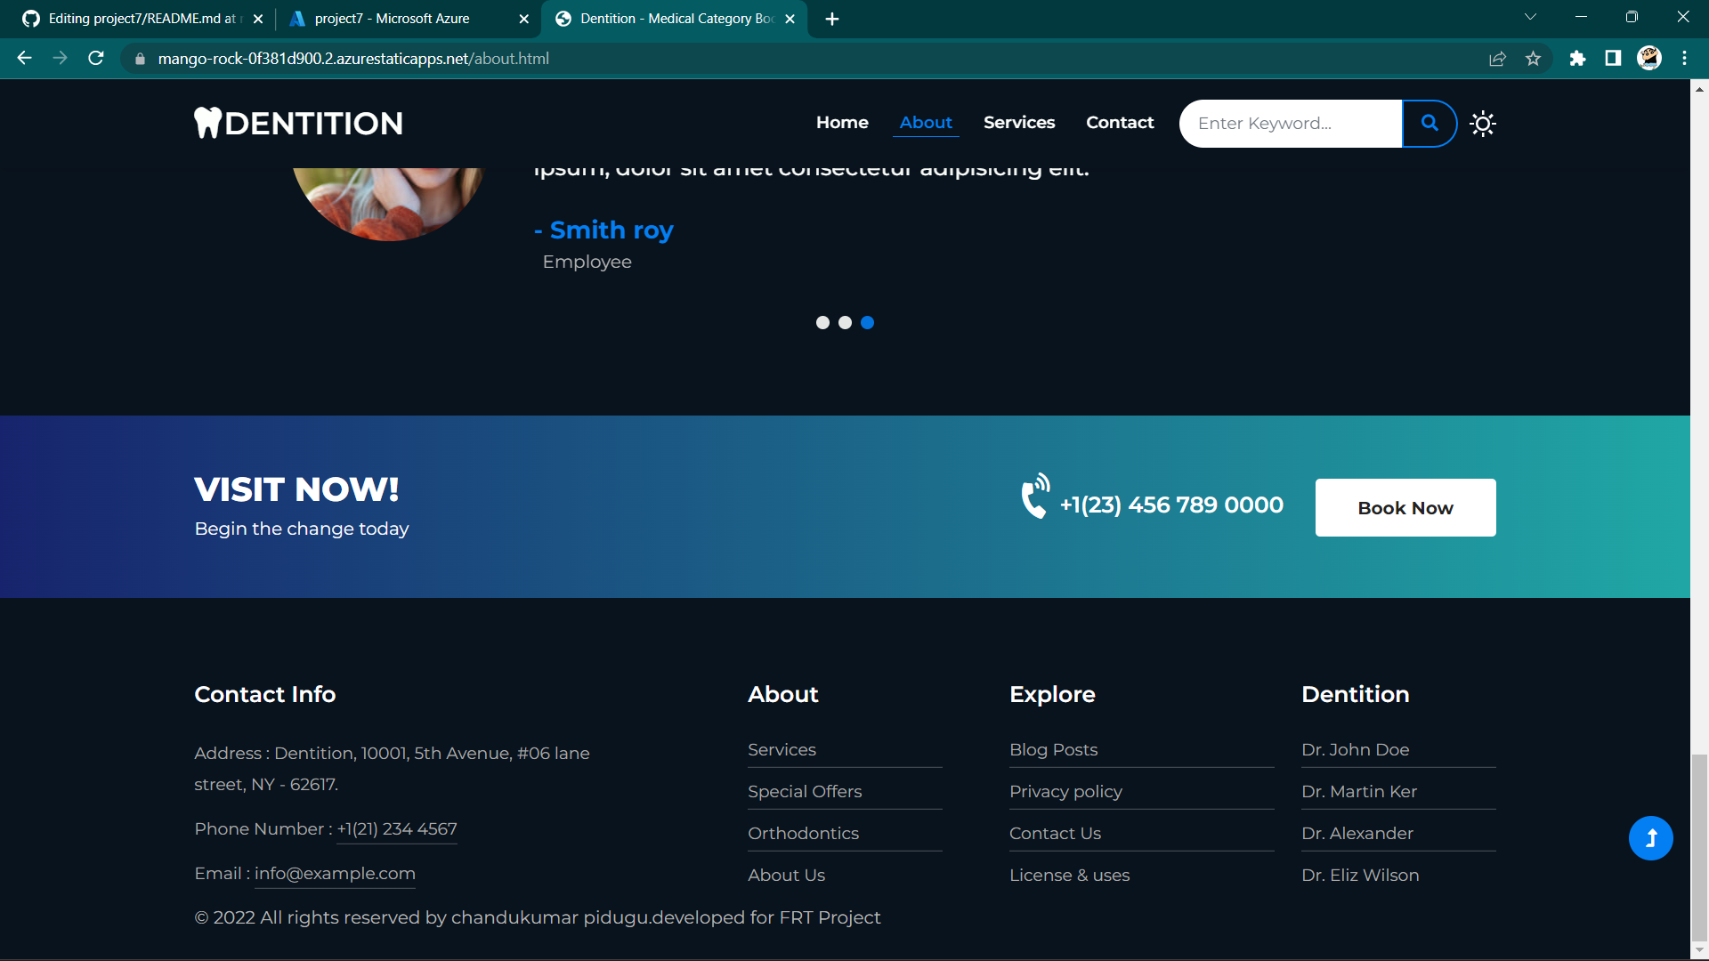This screenshot has height=961, width=1709.
Task: Select the third carousel dot indicator
Action: pos(868,323)
